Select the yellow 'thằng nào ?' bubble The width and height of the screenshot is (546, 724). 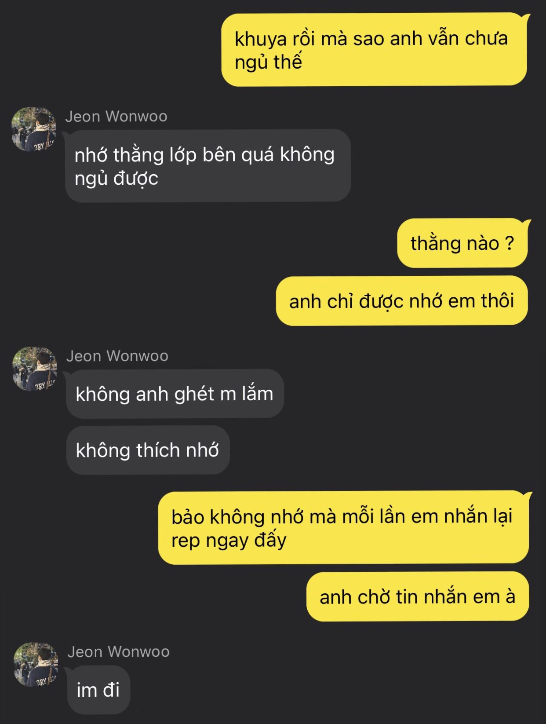[462, 243]
